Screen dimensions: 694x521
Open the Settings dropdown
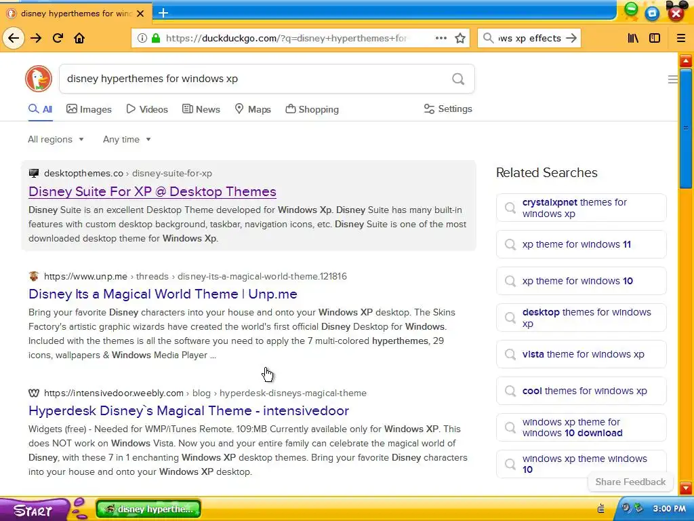(448, 109)
